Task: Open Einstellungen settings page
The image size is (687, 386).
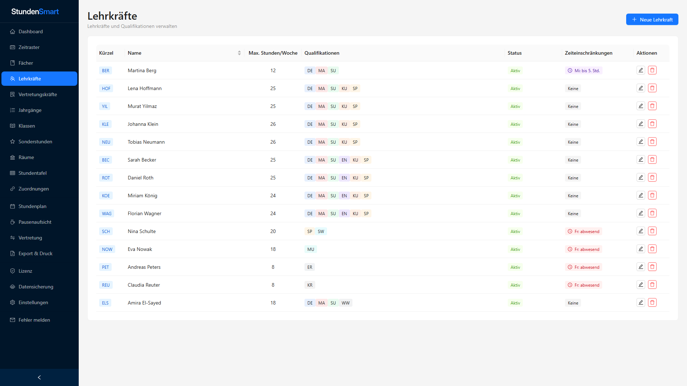Action: (x=39, y=302)
